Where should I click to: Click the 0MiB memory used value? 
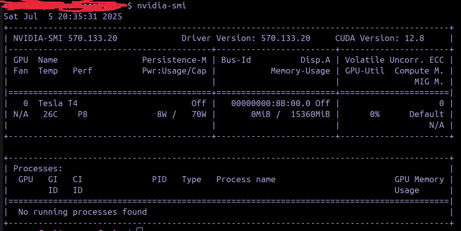tap(261, 115)
